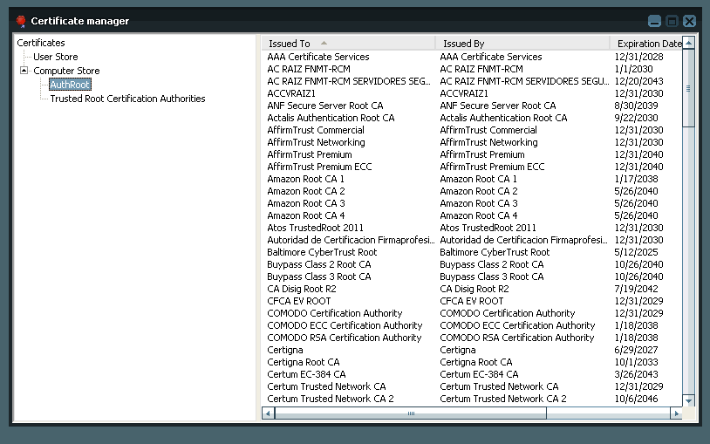Image resolution: width=710 pixels, height=444 pixels.
Task: Select AAA Certificate Services in Issued To
Action: 318,57
